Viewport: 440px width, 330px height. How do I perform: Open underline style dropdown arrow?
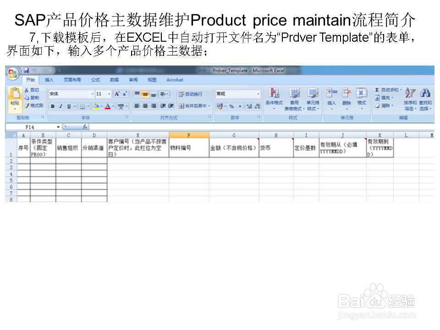coord(75,106)
